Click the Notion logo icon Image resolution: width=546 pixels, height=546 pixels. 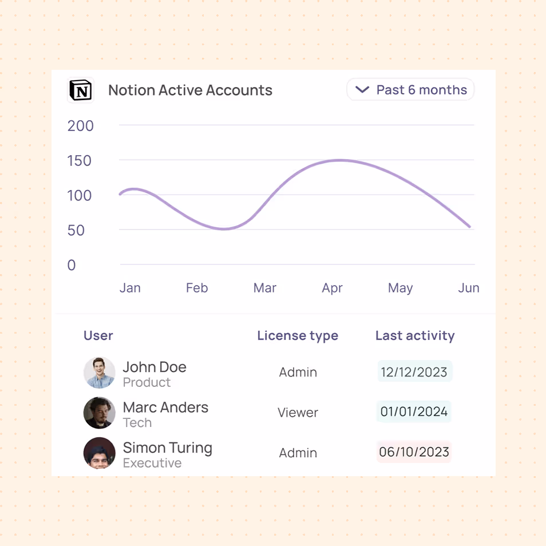click(81, 90)
